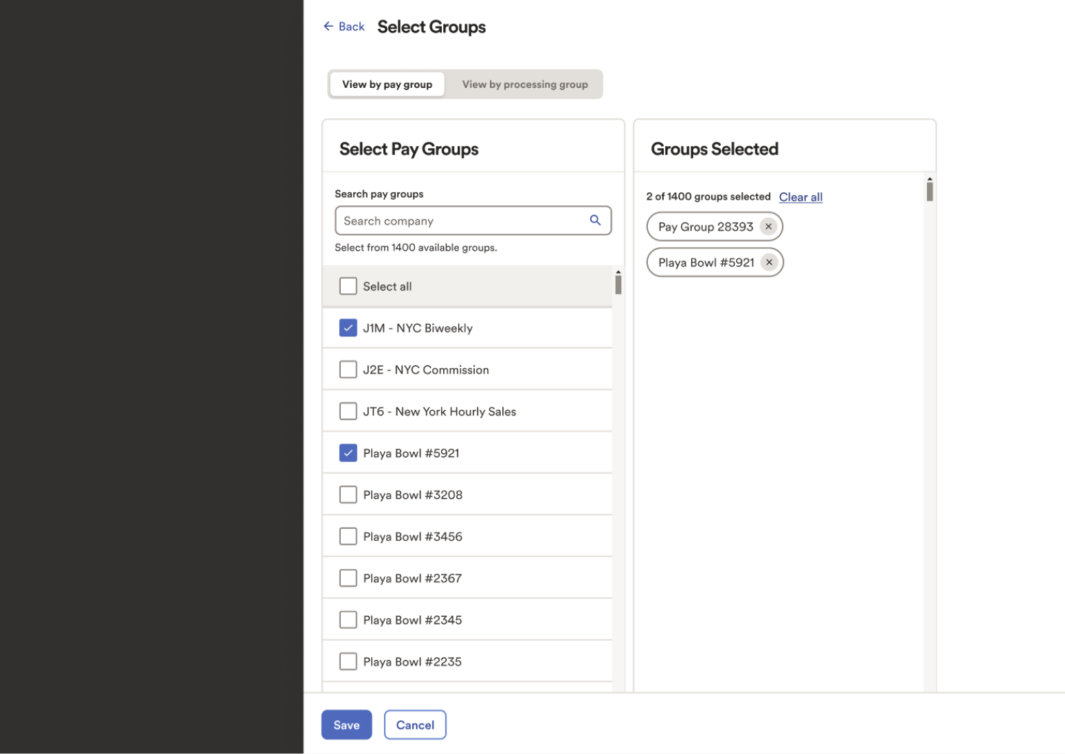The width and height of the screenshot is (1065, 754).
Task: Click the magnifying glass search icon
Action: [x=595, y=220]
